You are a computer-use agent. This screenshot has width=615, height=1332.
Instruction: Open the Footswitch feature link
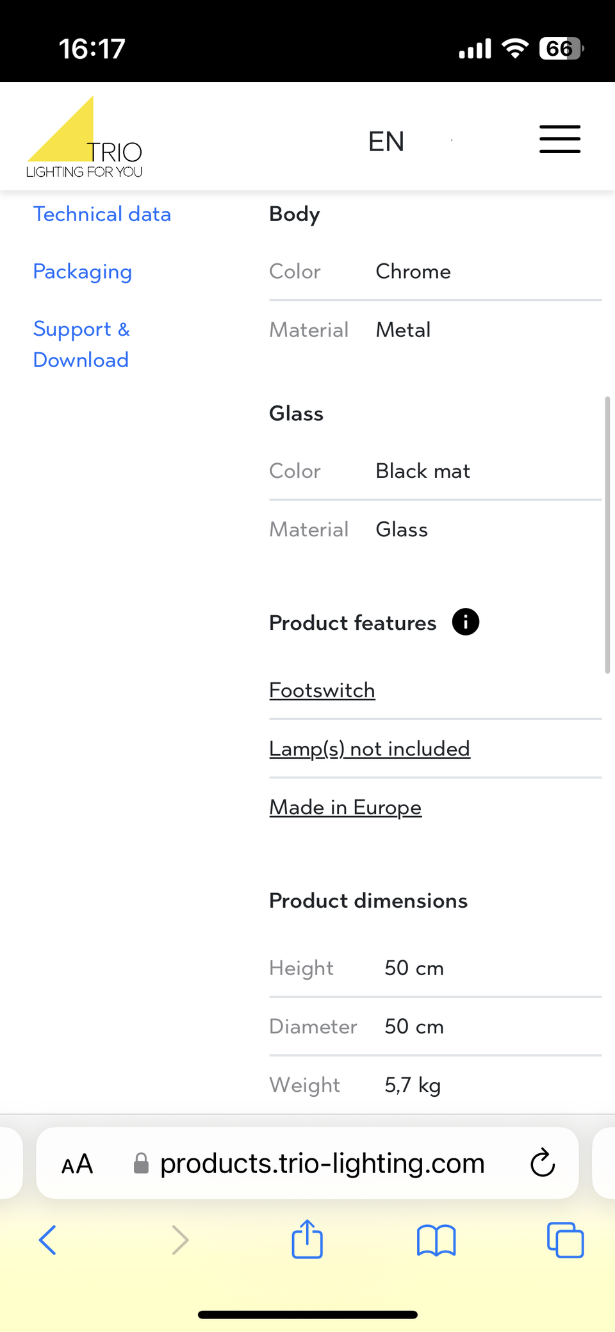322,691
